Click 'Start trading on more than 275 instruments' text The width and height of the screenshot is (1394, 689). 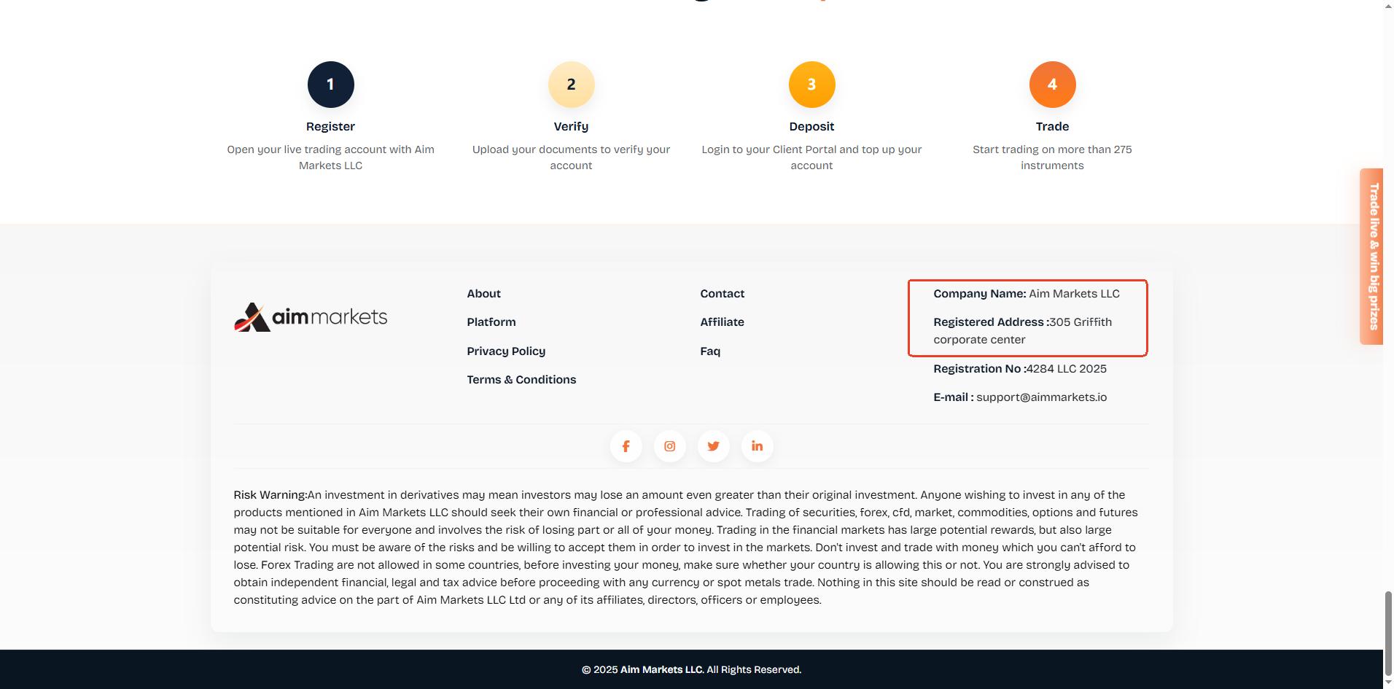tap(1052, 157)
